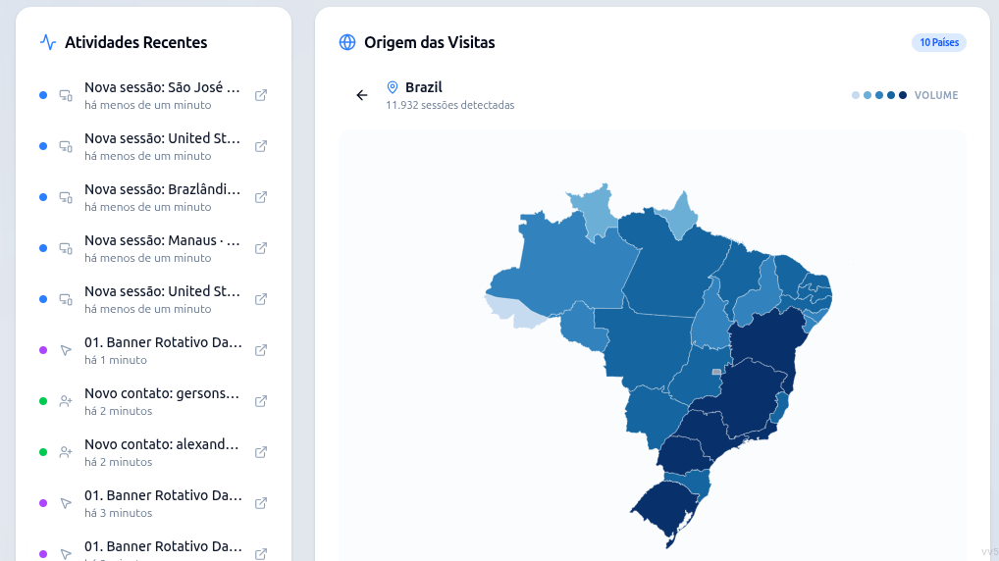Open external link for São José session
The image size is (999, 561).
click(261, 95)
